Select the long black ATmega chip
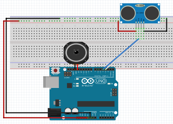 pyautogui.click(x=96, y=103)
